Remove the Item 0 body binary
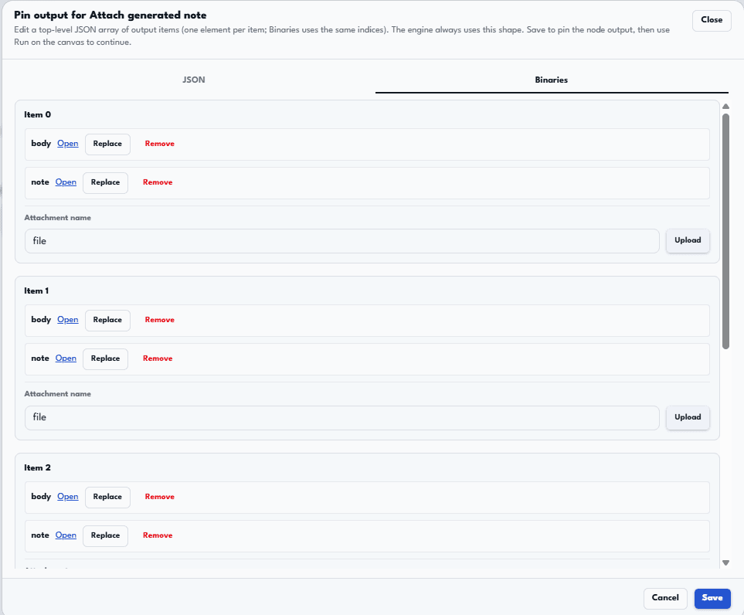The height and width of the screenshot is (615, 744). pyautogui.click(x=159, y=144)
